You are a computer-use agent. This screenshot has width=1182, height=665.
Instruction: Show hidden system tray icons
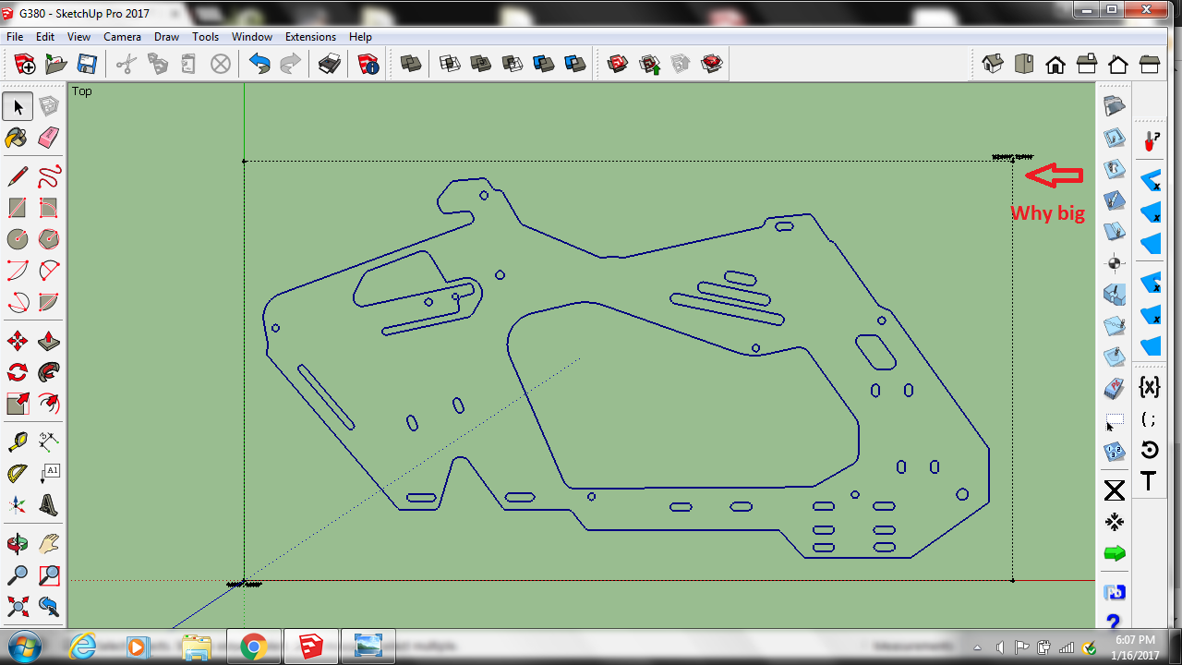pos(977,647)
